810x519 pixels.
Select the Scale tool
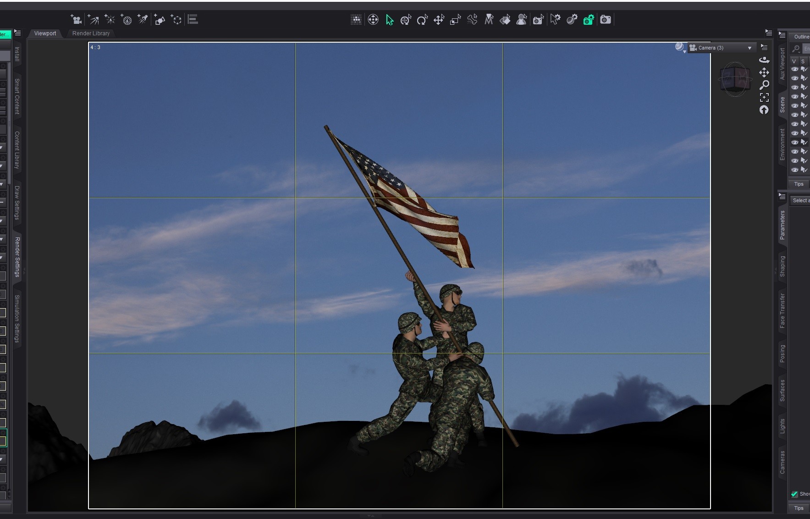[x=455, y=20]
